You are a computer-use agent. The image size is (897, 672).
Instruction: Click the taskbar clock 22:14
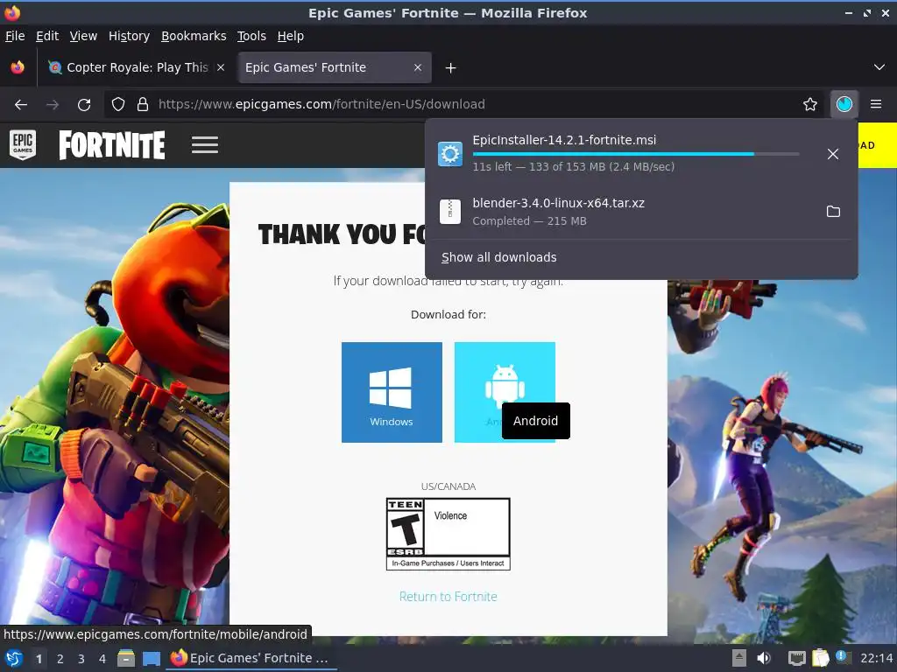[877, 658]
